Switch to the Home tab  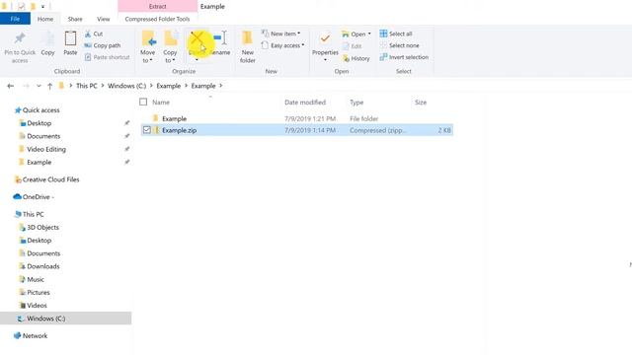click(x=45, y=19)
